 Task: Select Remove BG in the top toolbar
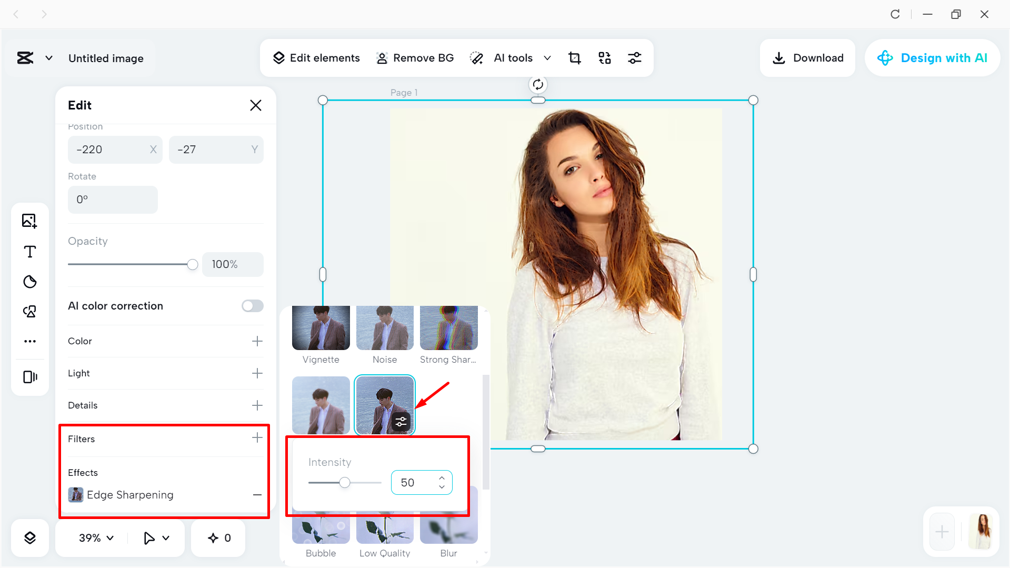coord(415,58)
